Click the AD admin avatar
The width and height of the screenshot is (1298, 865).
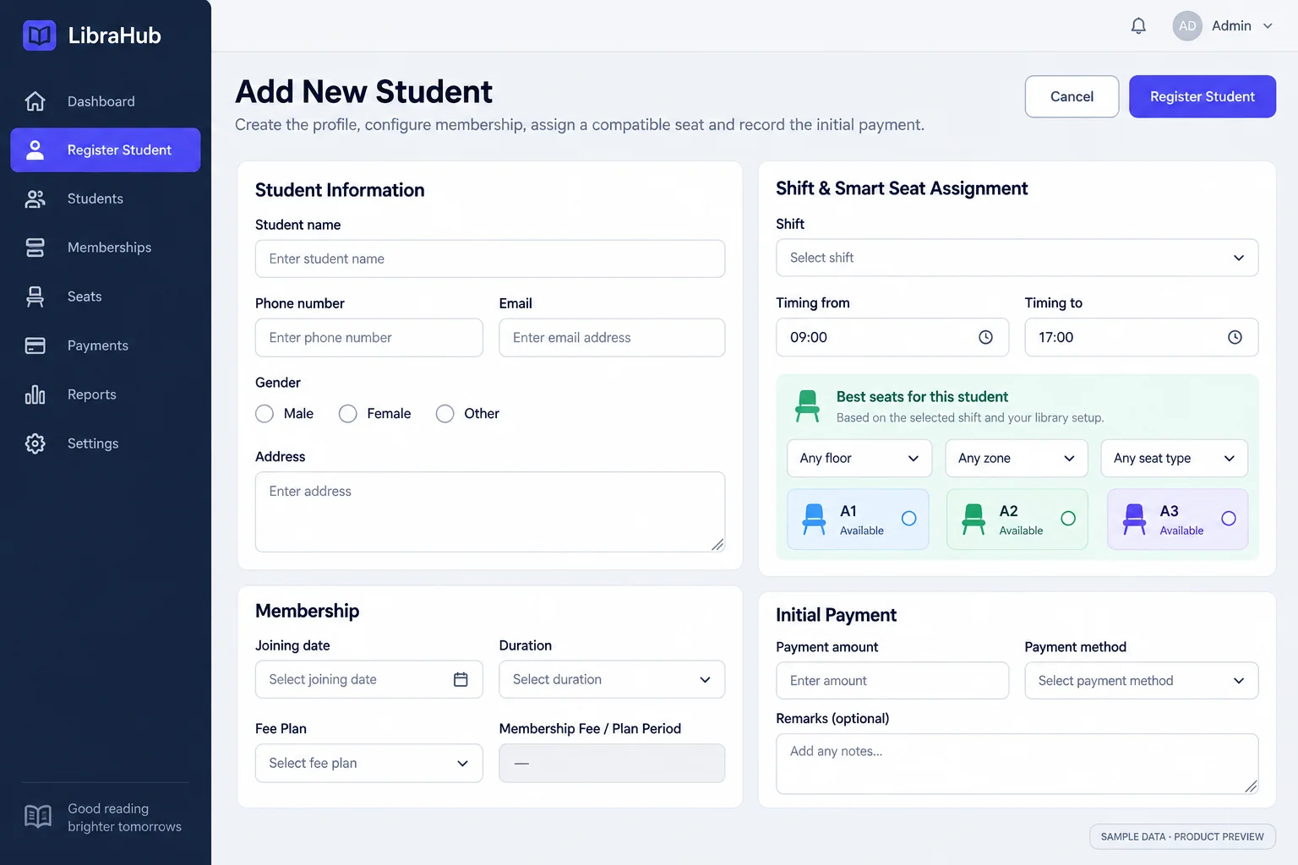pyautogui.click(x=1187, y=26)
